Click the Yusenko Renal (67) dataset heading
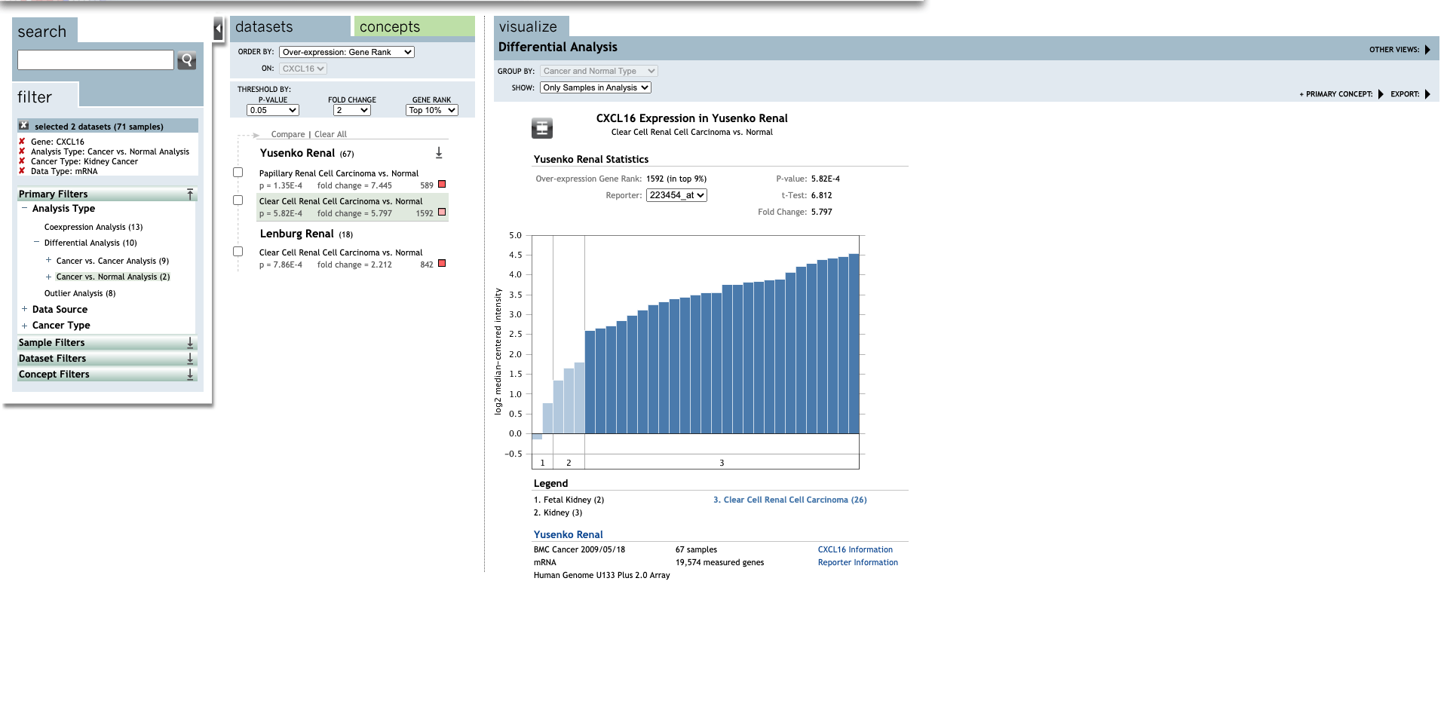Viewport: 1447px width, 728px height. click(307, 153)
